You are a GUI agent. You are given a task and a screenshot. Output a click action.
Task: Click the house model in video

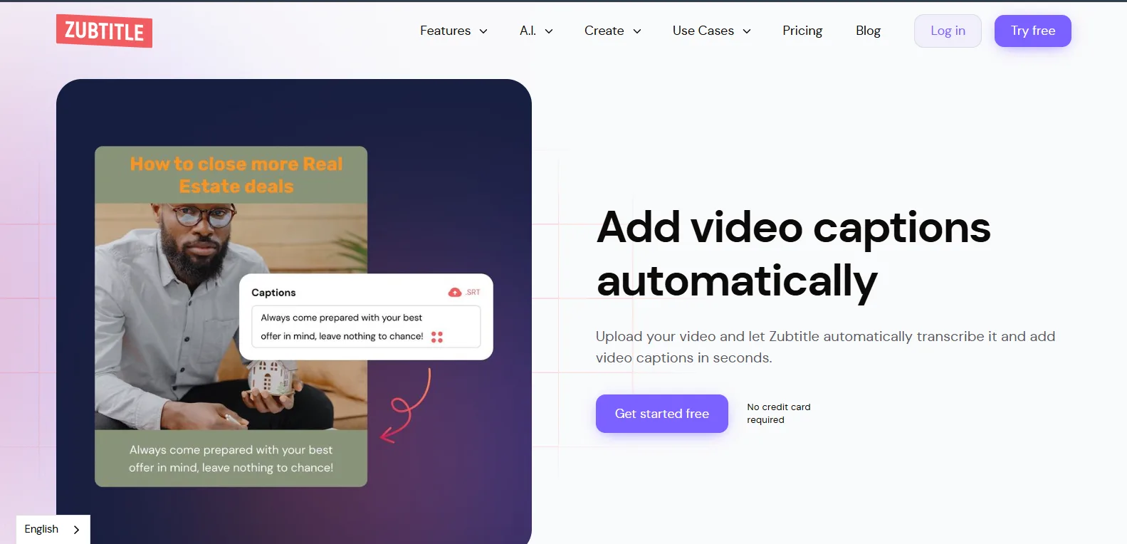pos(271,377)
